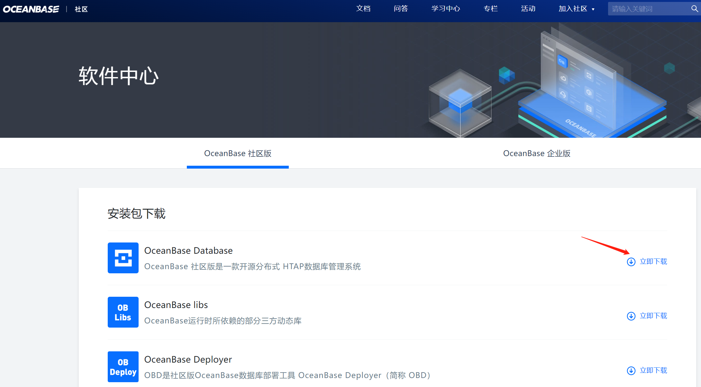Click the OceanBase logo in header
This screenshot has width=701, height=387.
(31, 9)
